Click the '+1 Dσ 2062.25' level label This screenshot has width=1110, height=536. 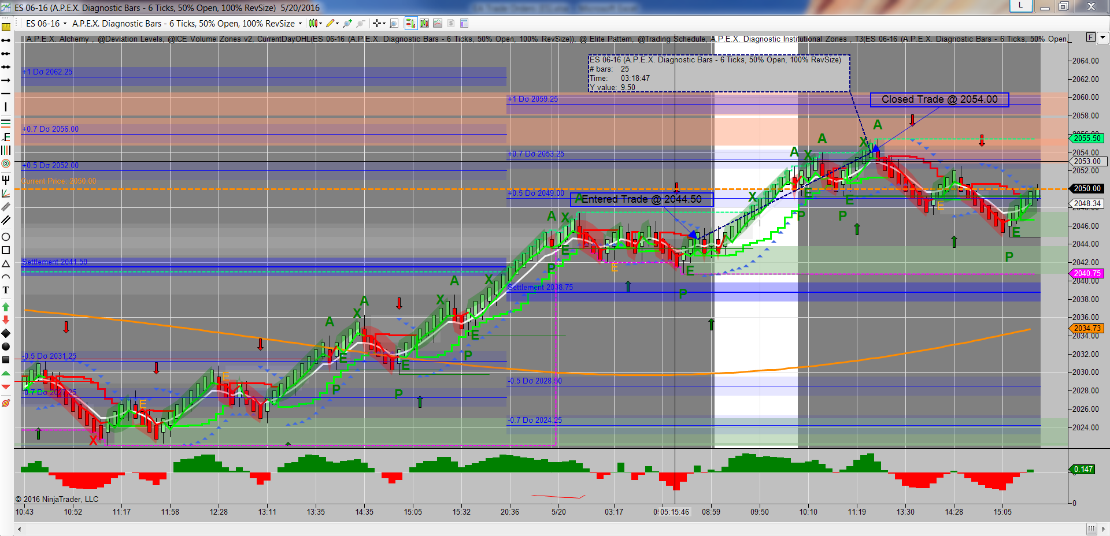(47, 72)
